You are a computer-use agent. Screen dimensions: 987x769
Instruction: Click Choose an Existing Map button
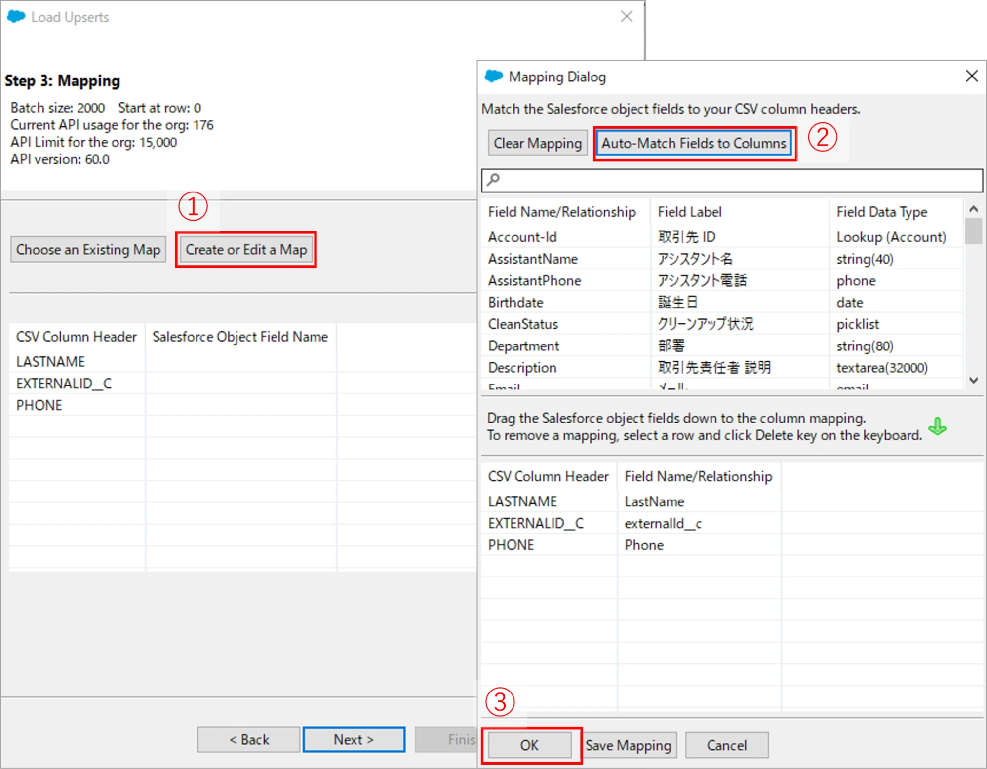click(88, 250)
